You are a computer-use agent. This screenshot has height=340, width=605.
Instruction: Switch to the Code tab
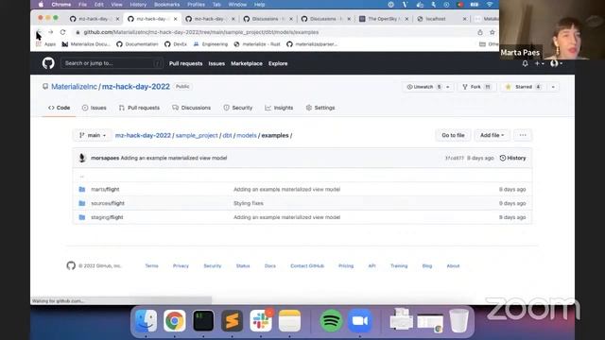59,108
